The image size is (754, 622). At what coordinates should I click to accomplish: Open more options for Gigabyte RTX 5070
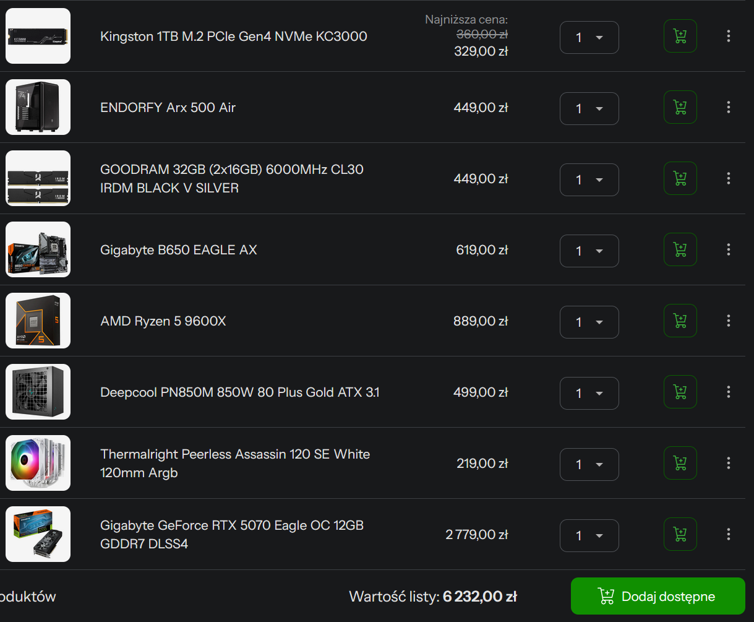coord(729,534)
